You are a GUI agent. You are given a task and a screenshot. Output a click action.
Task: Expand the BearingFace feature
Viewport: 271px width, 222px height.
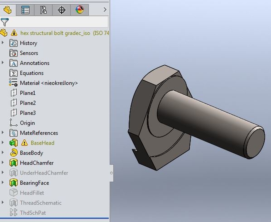(x=2, y=182)
